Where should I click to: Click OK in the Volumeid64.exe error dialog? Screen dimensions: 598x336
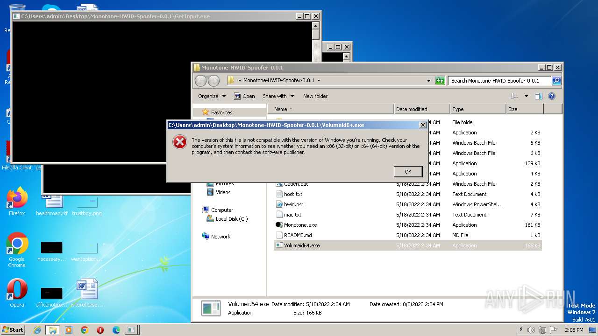pos(408,172)
